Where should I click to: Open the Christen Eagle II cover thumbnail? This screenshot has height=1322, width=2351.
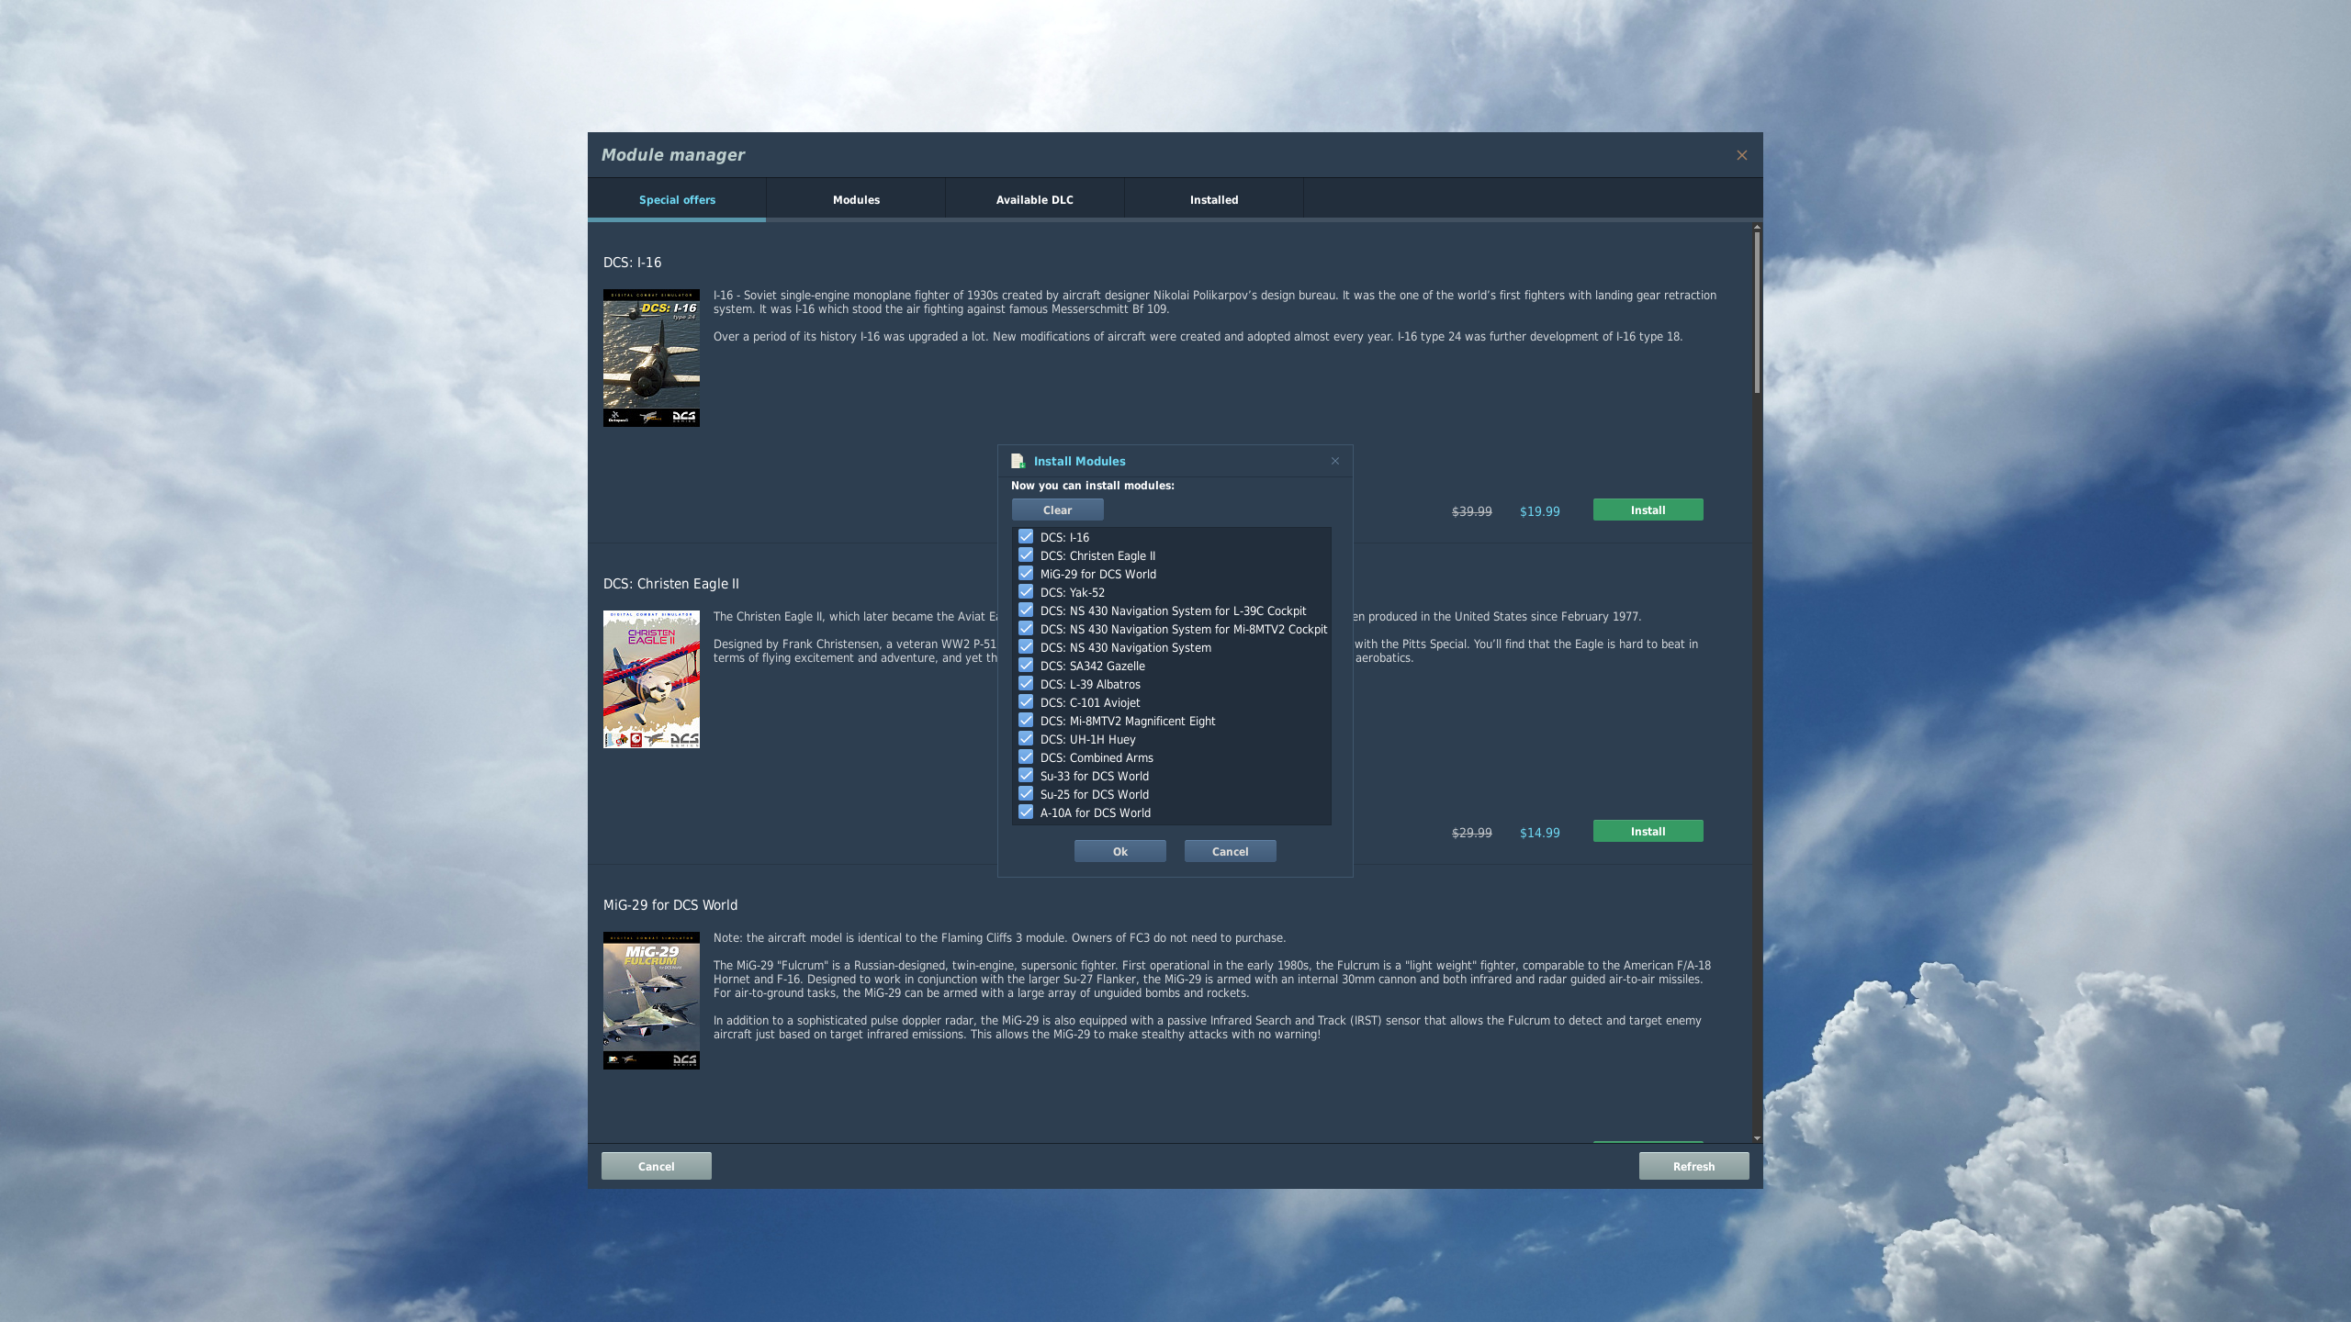pyautogui.click(x=651, y=679)
